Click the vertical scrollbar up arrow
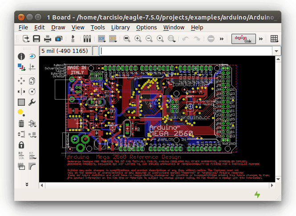This screenshot has width=296, height=216. pos(278,59)
